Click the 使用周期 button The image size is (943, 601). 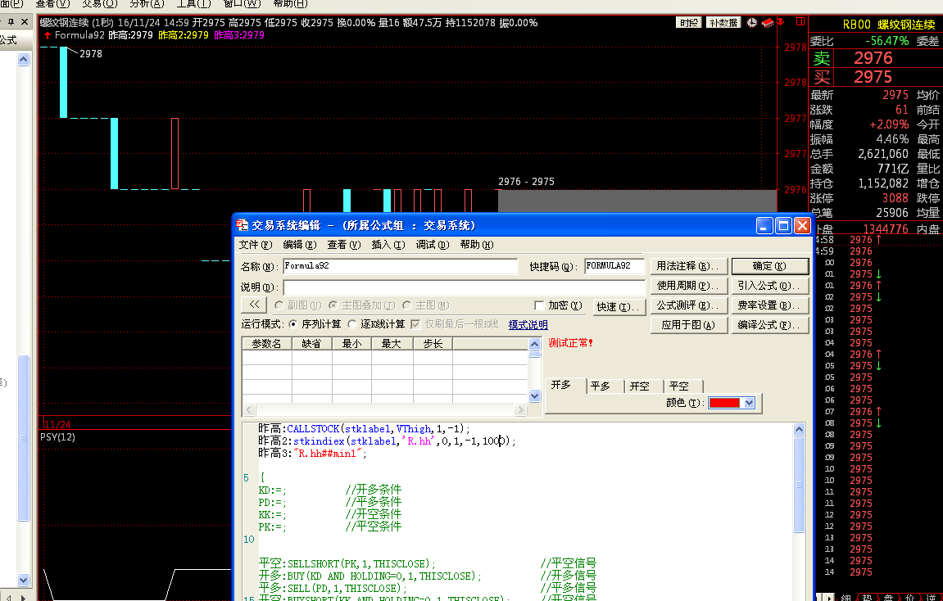688,286
